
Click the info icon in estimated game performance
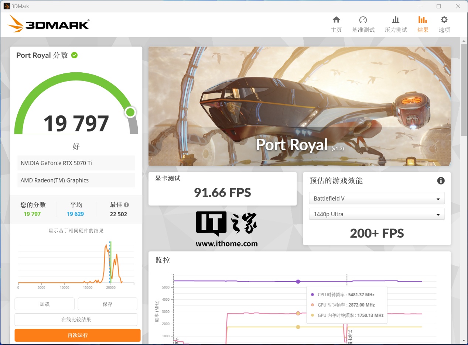[441, 181]
